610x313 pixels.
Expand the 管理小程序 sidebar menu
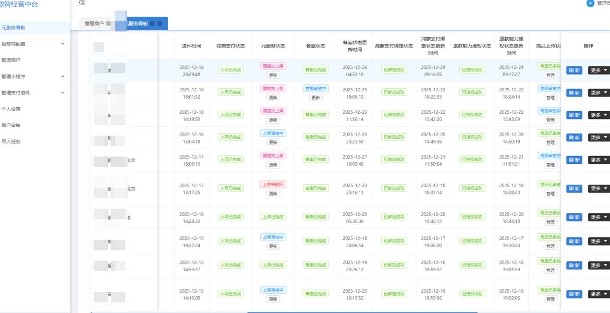(x=63, y=76)
